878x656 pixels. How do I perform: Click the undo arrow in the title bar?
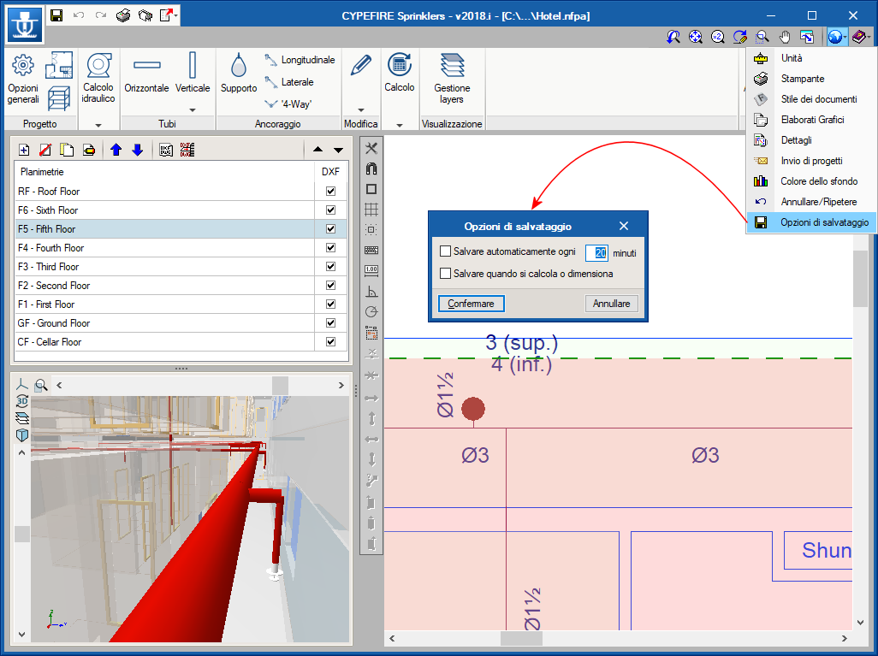[79, 15]
